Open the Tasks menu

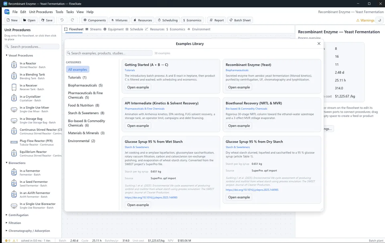(70, 12)
